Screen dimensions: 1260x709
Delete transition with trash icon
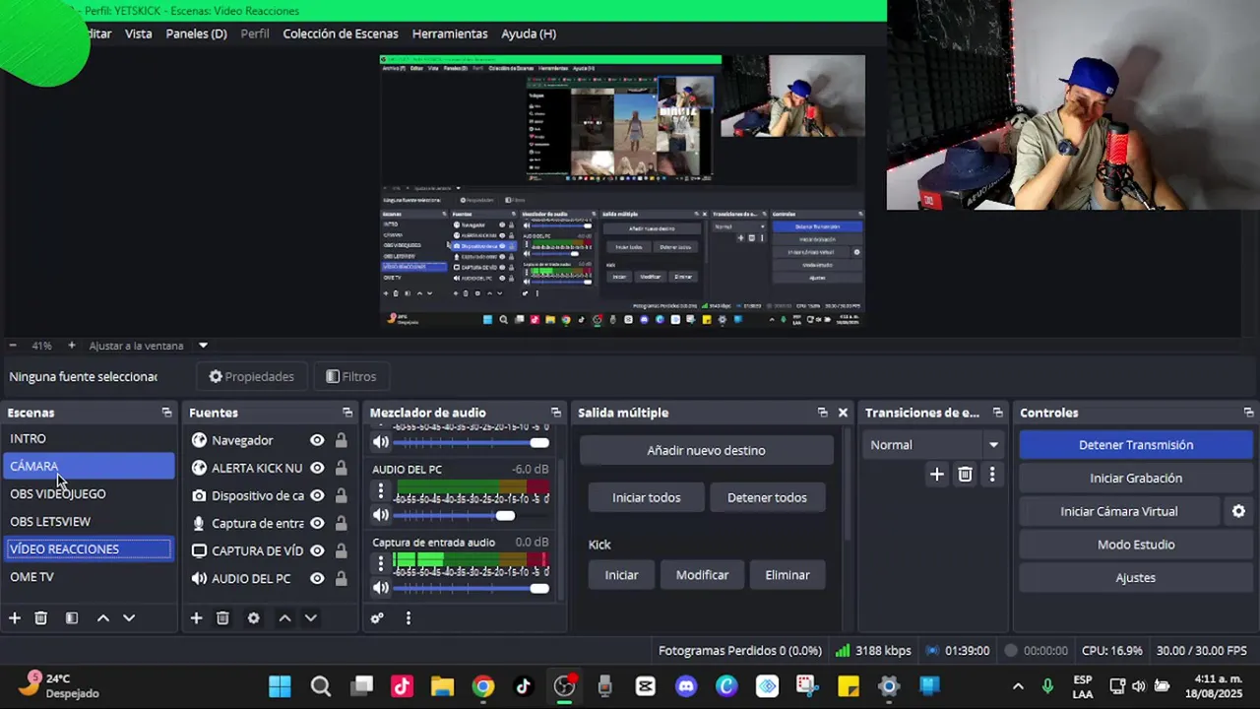coord(965,475)
